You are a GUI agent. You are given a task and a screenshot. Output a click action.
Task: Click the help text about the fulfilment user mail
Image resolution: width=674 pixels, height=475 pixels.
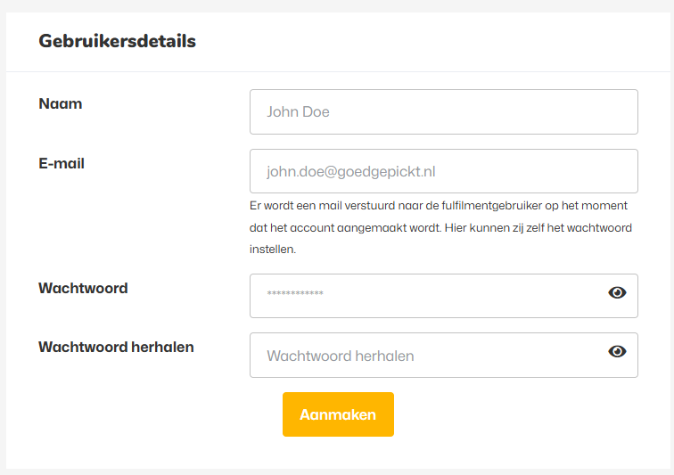click(441, 227)
